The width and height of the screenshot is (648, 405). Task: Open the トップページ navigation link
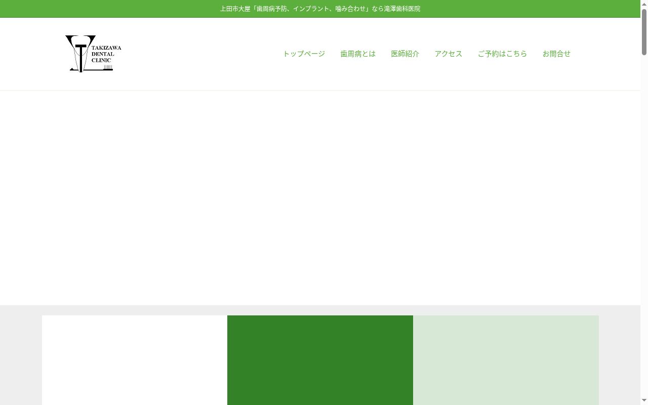tap(304, 54)
